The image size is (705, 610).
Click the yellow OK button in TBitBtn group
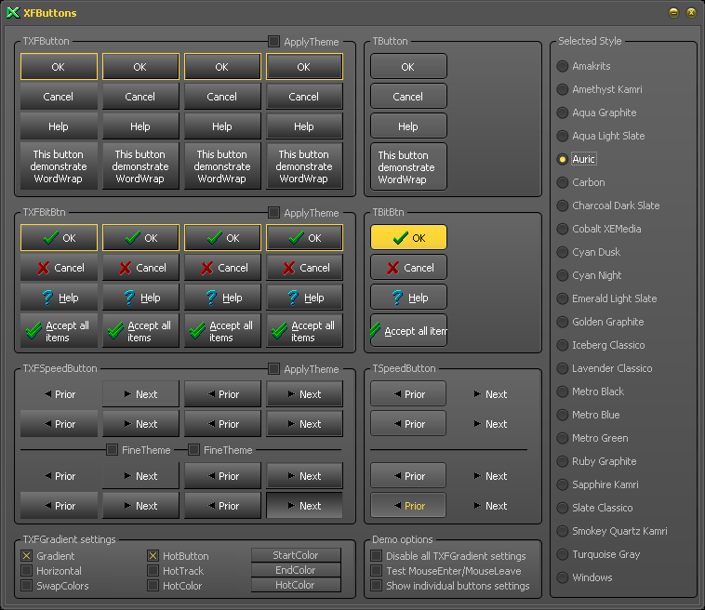tap(408, 238)
